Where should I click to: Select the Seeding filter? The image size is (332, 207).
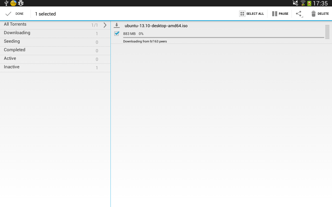(x=55, y=42)
